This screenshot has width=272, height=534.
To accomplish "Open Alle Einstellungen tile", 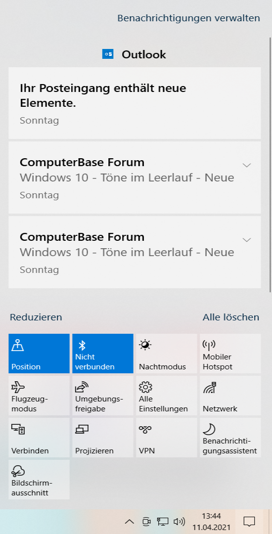I will pos(167,396).
